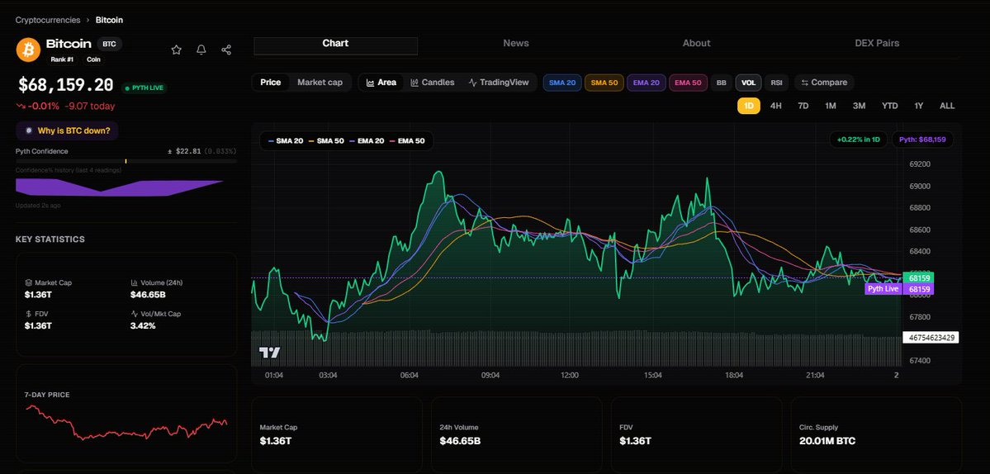The image size is (990, 474).
Task: Click the +0.22% in 1D badge
Action: coord(858,140)
